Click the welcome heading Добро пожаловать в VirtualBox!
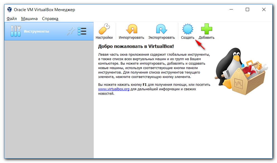Screen dimensions: 277x163 (136, 47)
